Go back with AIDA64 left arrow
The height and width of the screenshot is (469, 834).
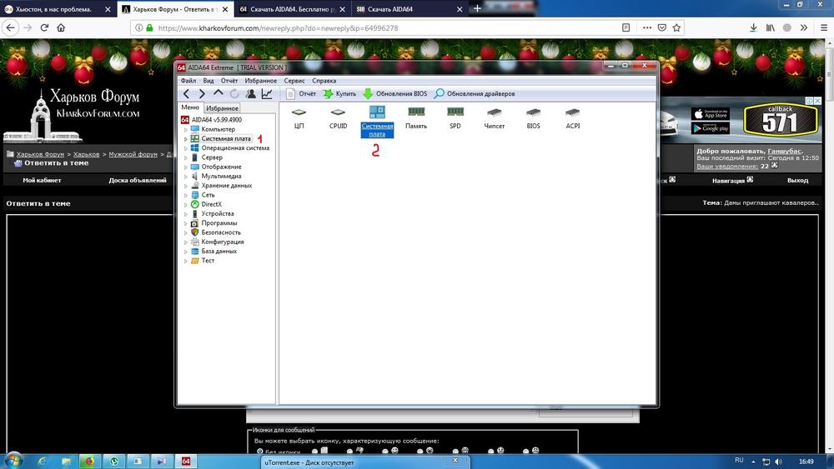186,93
